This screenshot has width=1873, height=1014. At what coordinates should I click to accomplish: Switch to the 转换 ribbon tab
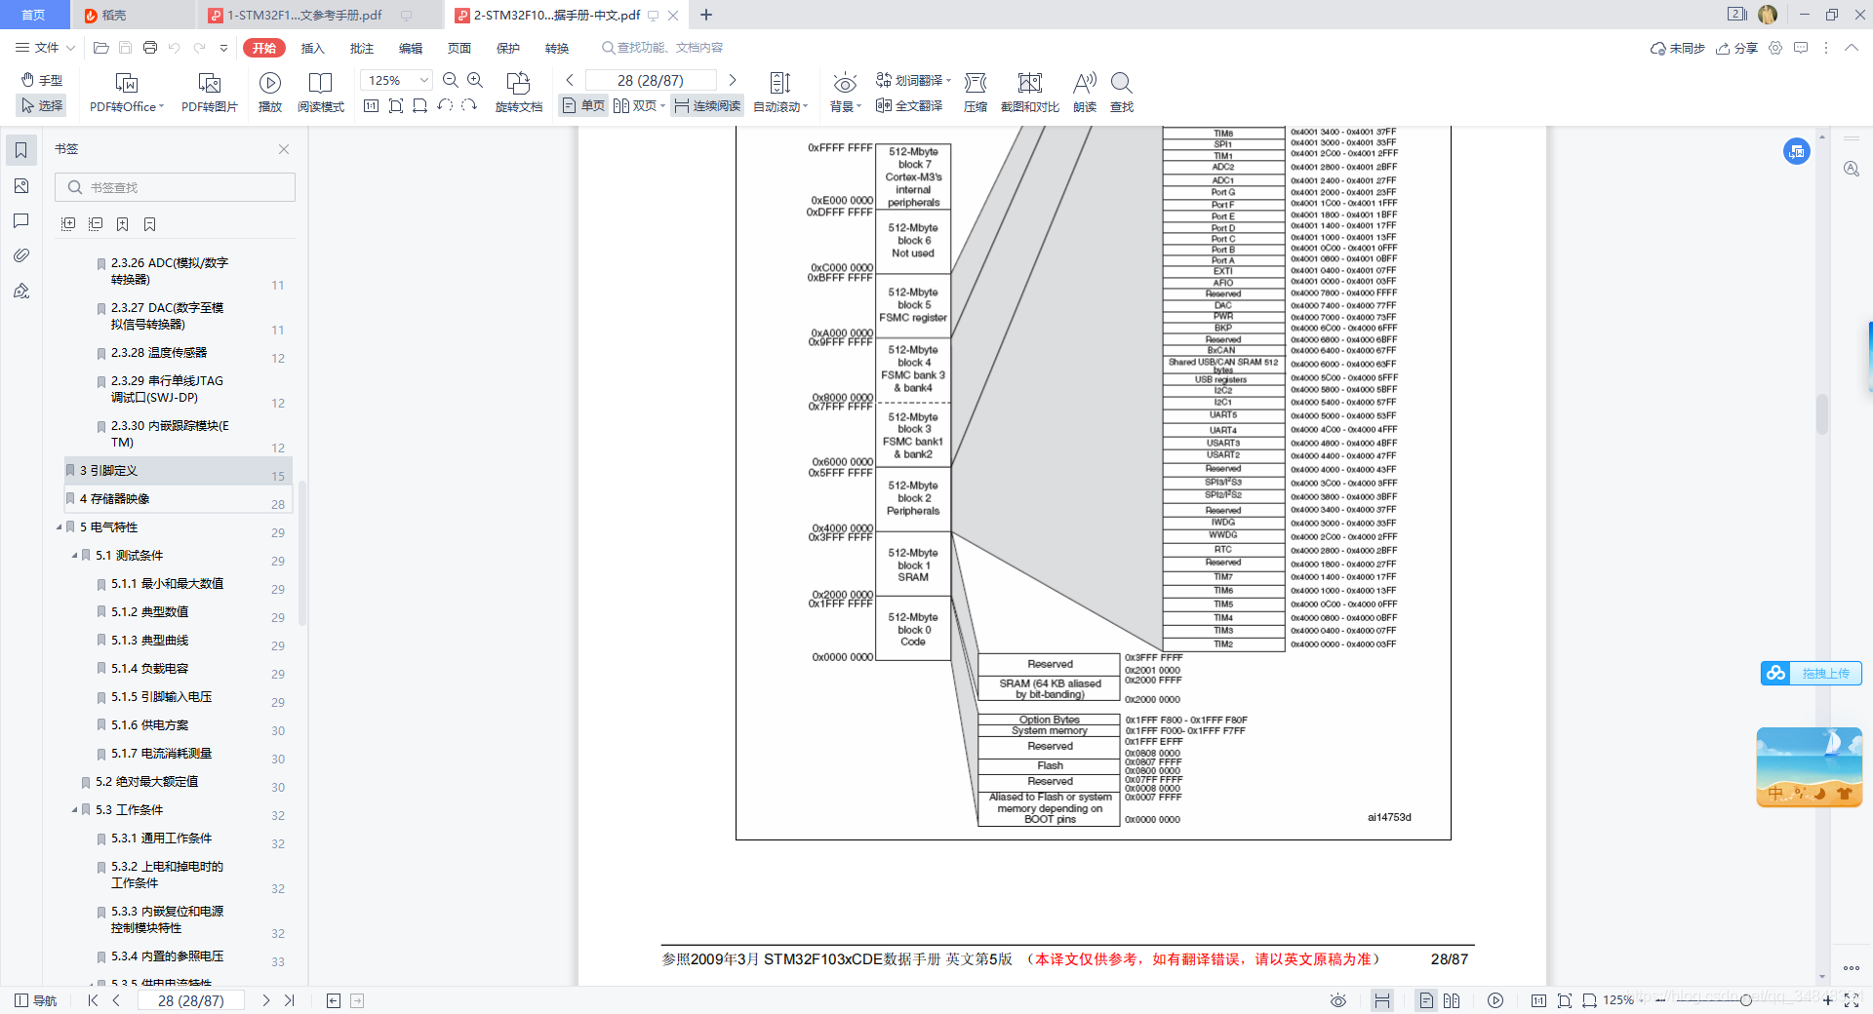point(557,48)
